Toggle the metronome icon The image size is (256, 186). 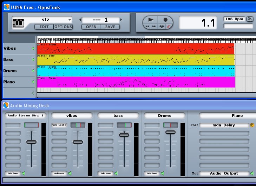(x=250, y=19)
